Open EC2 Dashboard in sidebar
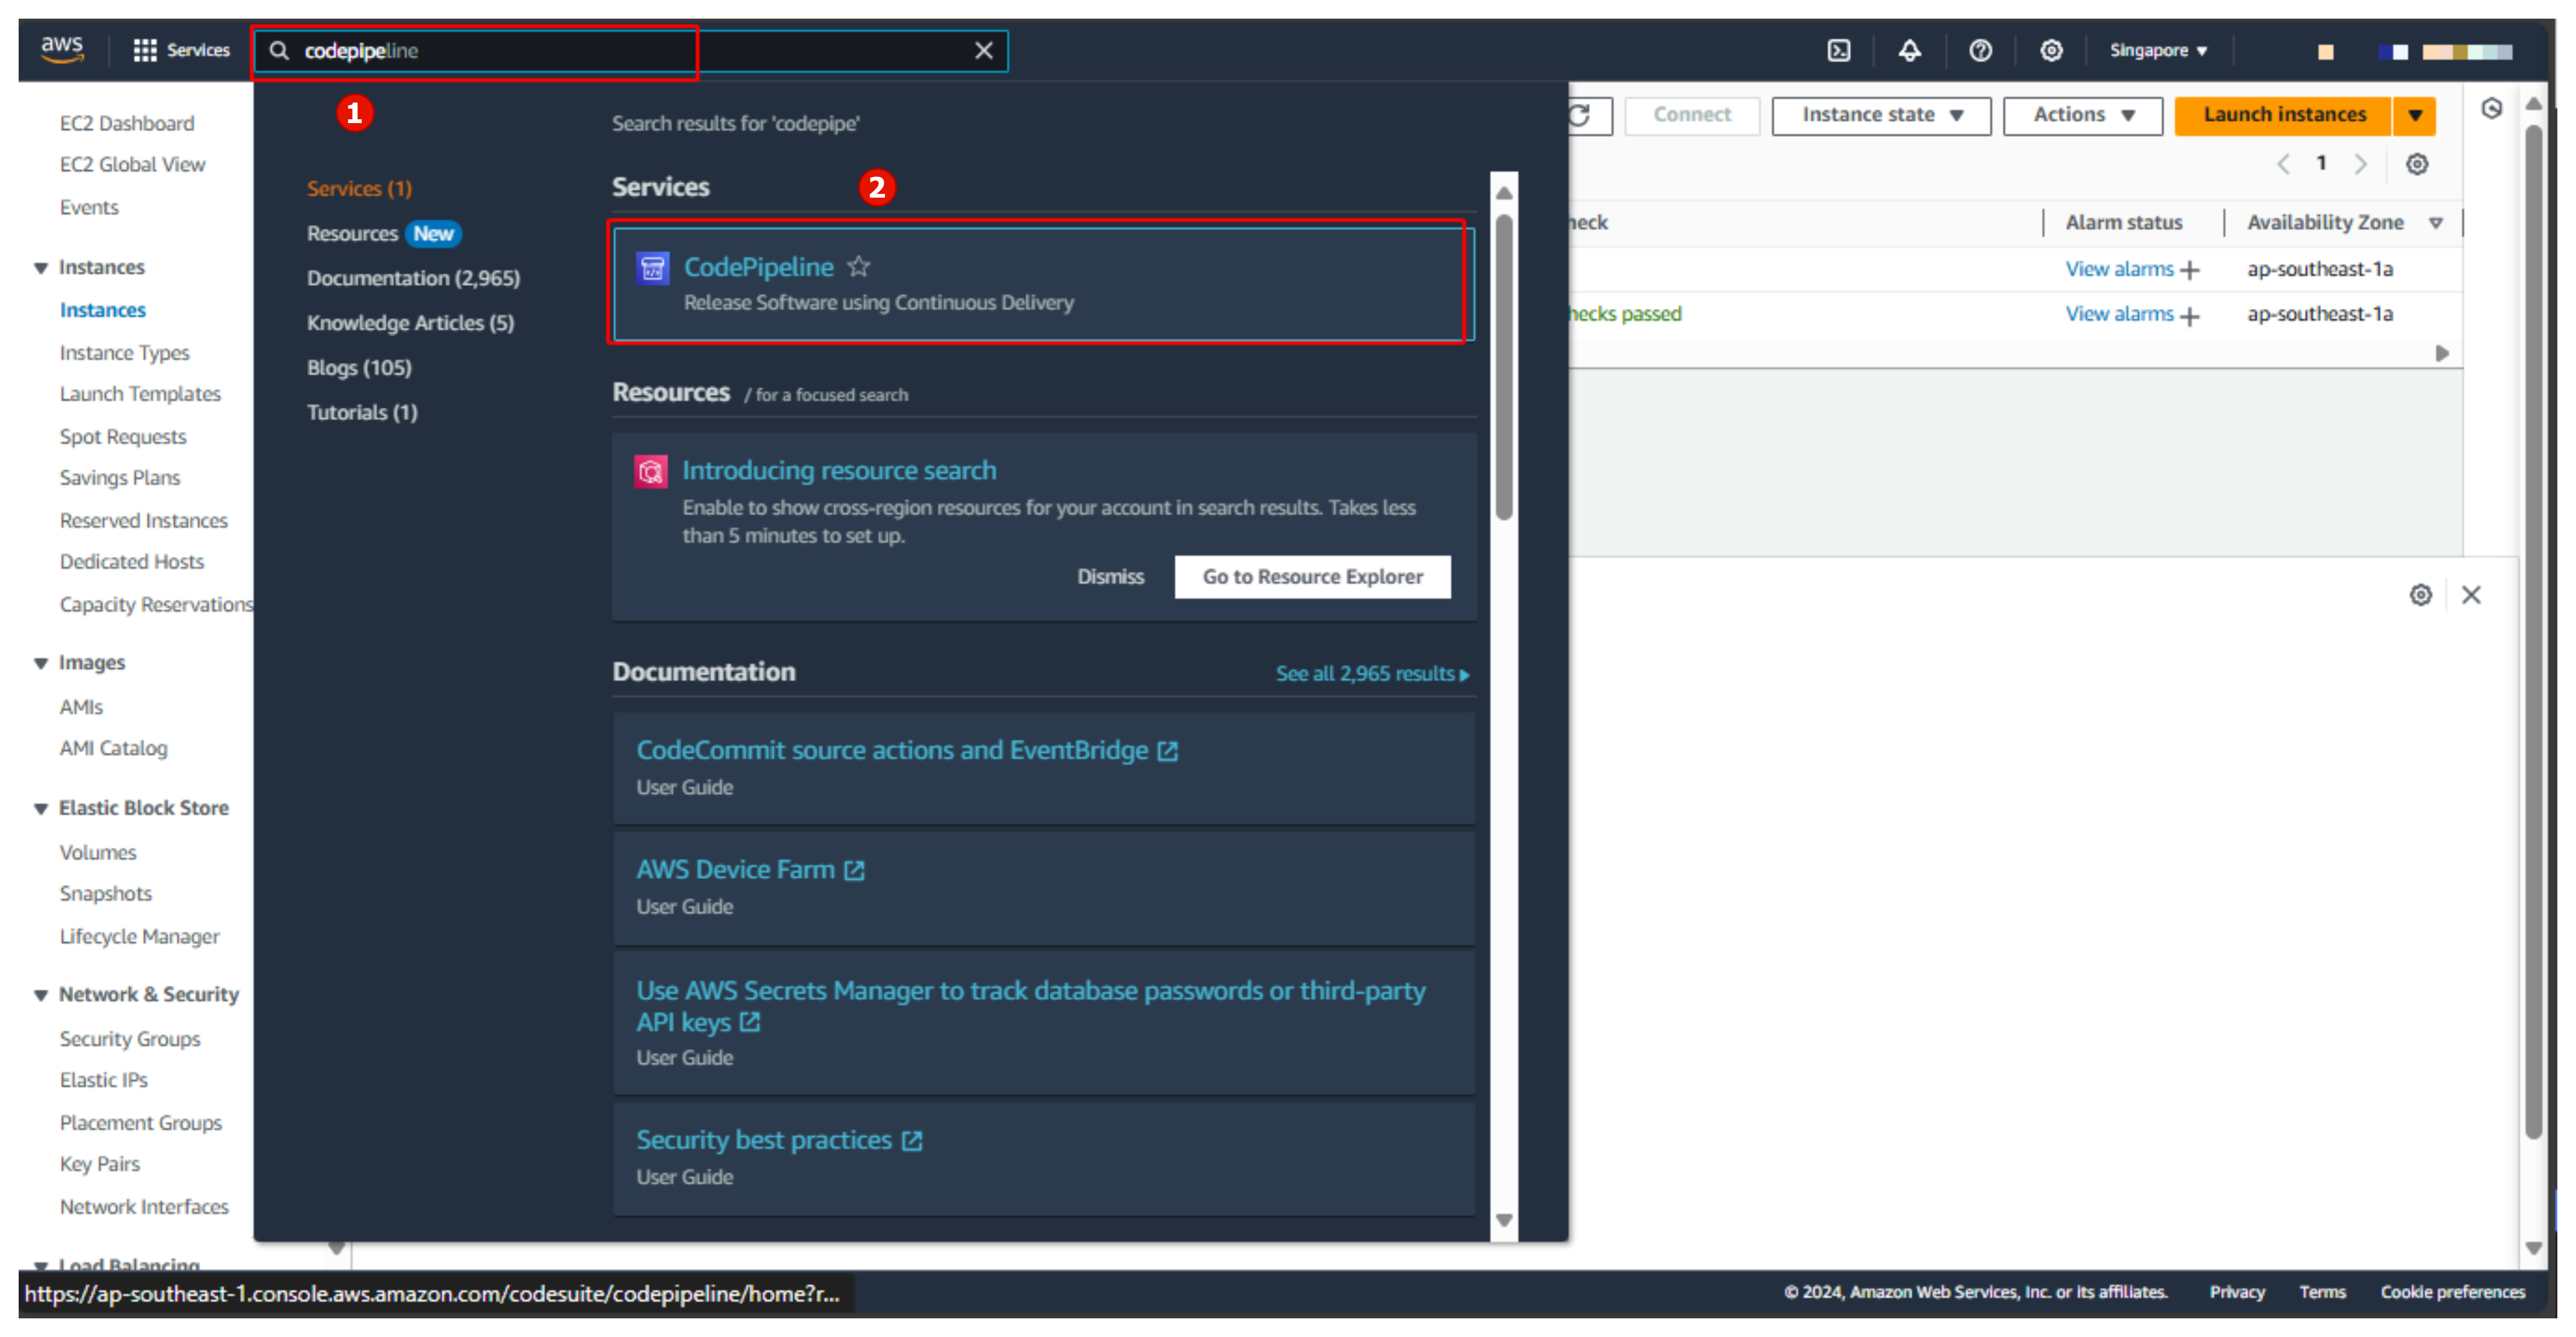The width and height of the screenshot is (2576, 1337). point(127,123)
